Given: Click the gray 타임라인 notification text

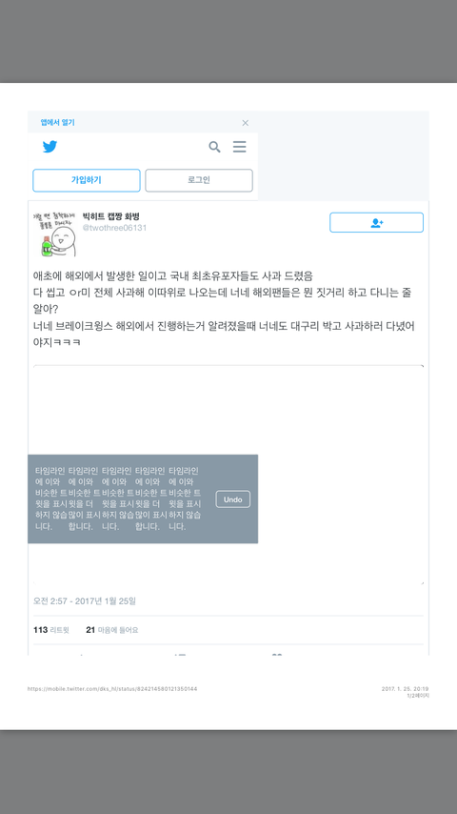Looking at the screenshot, I should click(118, 499).
